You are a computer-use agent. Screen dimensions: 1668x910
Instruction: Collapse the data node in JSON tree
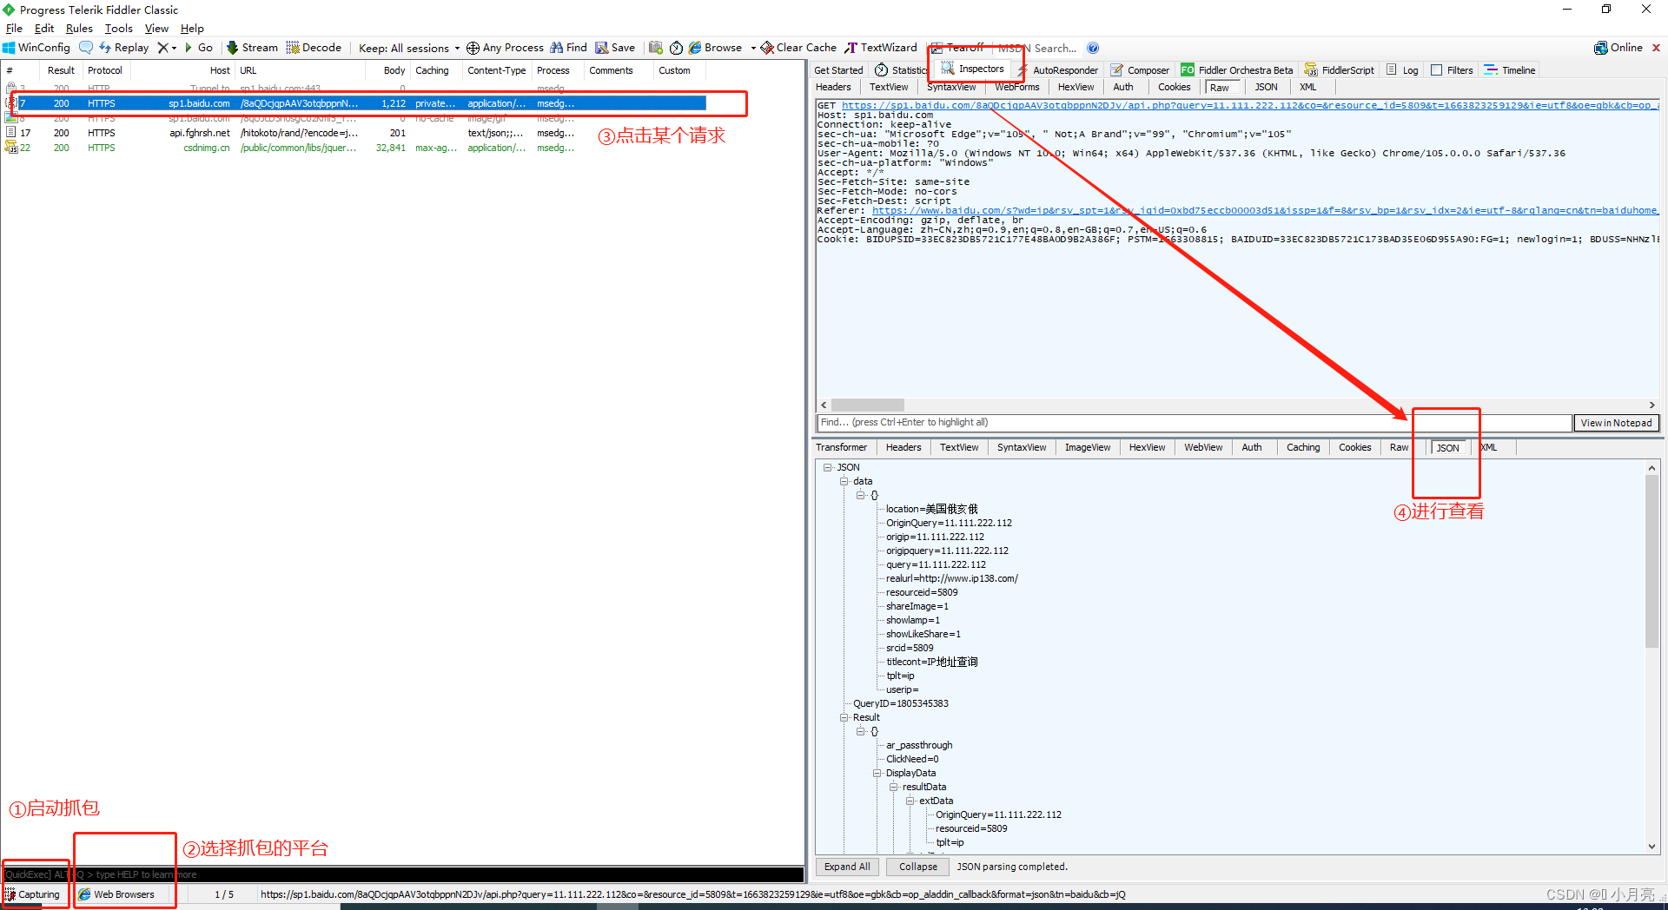click(844, 481)
